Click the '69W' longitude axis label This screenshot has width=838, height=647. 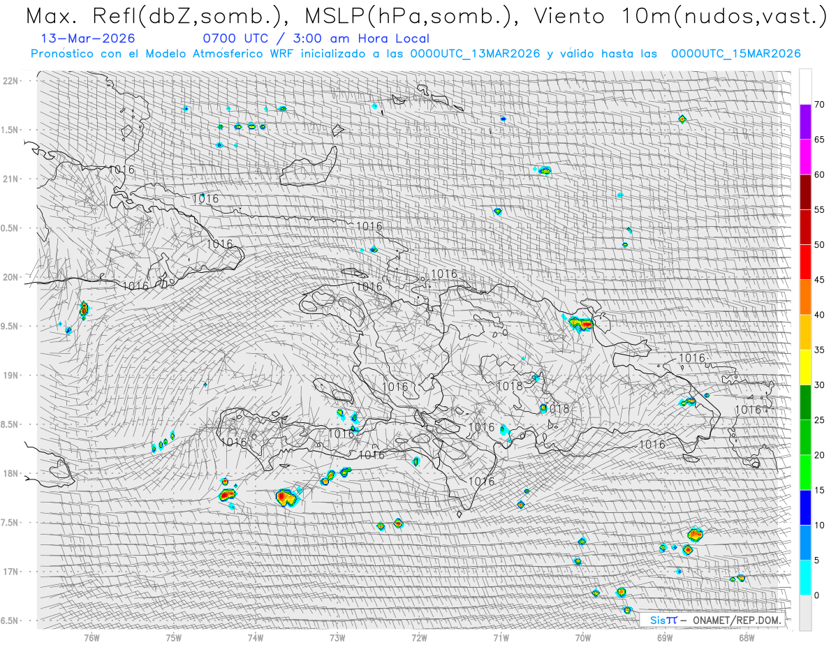tap(665, 637)
